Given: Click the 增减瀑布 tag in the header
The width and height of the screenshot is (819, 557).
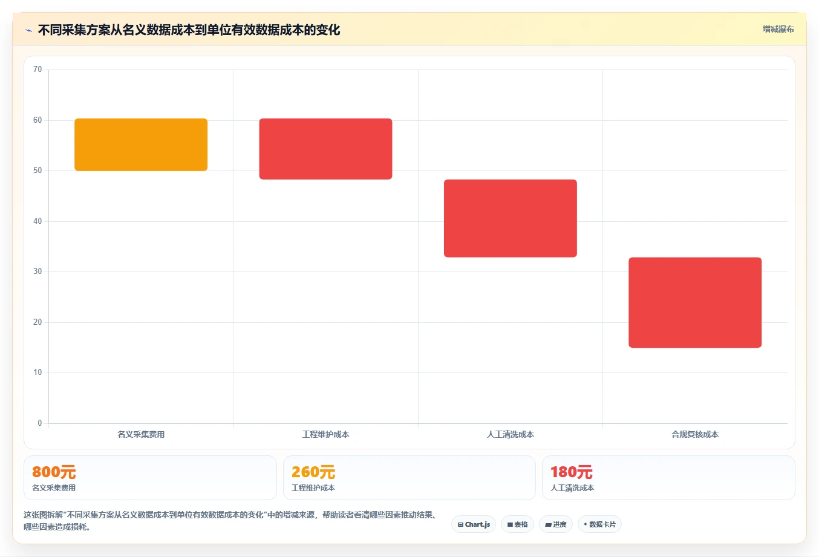Looking at the screenshot, I should (x=778, y=29).
